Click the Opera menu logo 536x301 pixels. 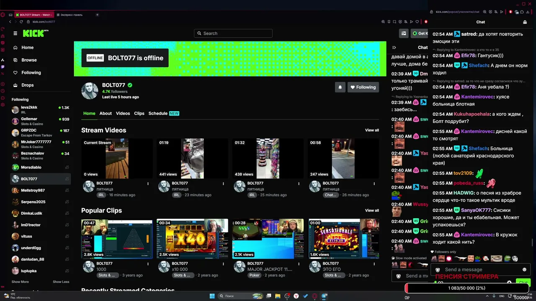point(3,15)
